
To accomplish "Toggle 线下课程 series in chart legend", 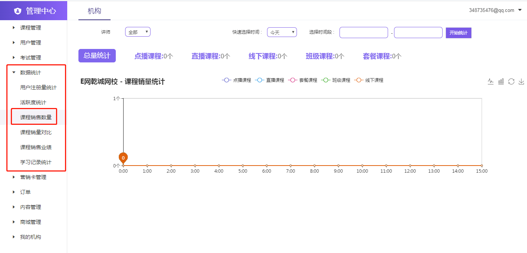I will pos(369,80).
